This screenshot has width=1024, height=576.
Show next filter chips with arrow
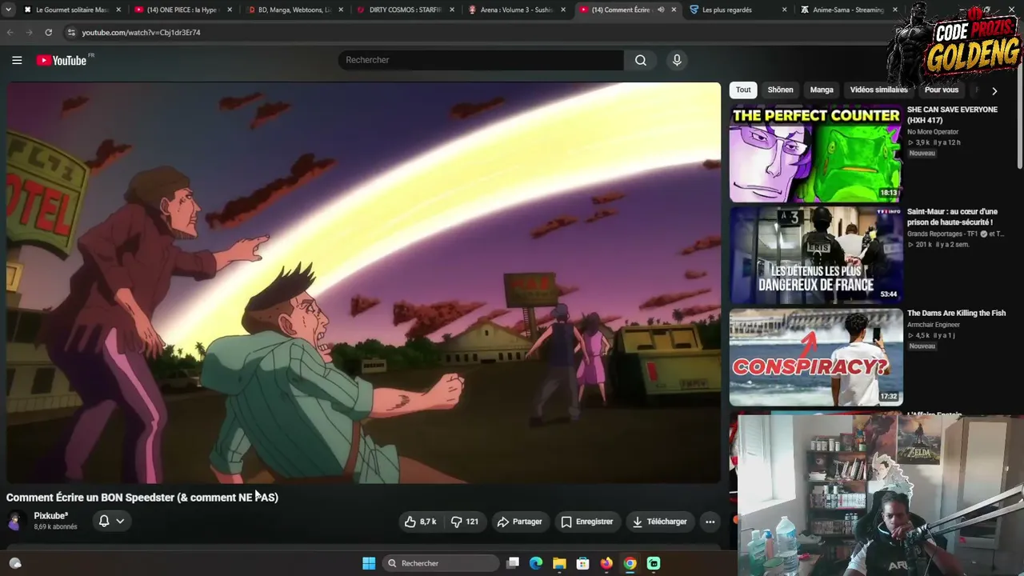(994, 90)
